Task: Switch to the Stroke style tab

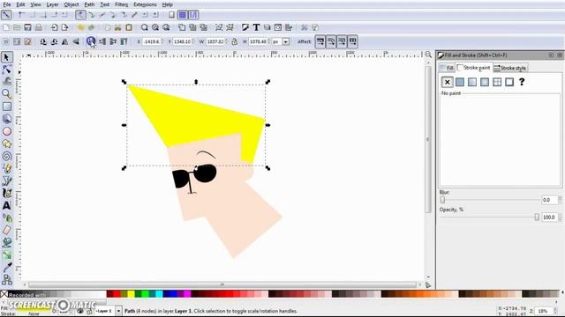Action: click(510, 68)
